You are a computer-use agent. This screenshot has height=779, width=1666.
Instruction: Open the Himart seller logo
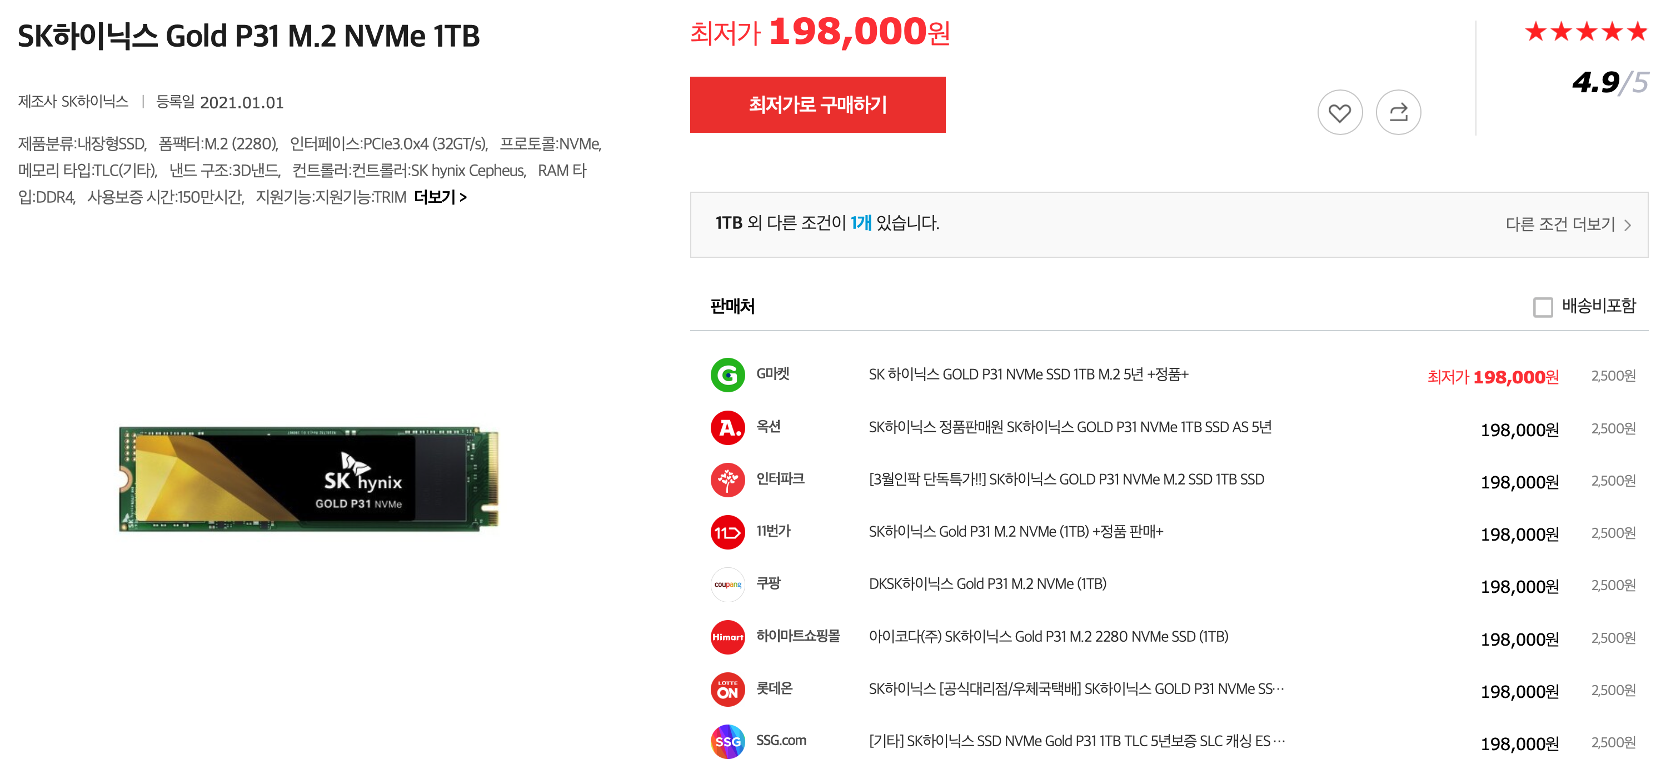pos(727,637)
